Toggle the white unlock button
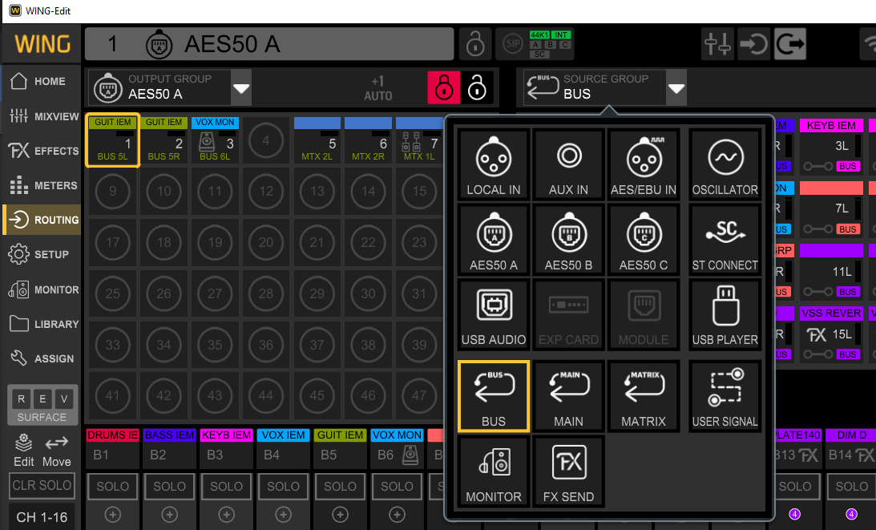Image resolution: width=876 pixels, height=530 pixels. coord(477,87)
